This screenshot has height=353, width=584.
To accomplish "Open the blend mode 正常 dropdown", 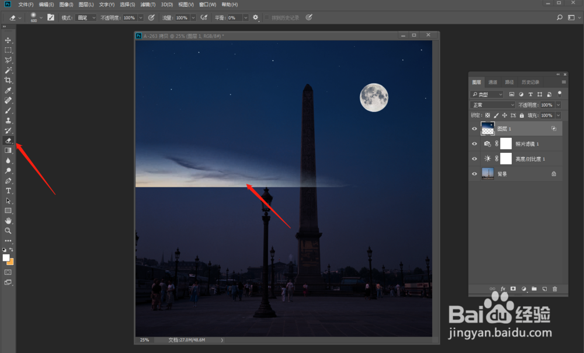I will coord(492,105).
